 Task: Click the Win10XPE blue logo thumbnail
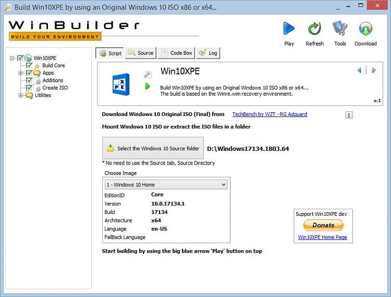pyautogui.click(x=121, y=84)
